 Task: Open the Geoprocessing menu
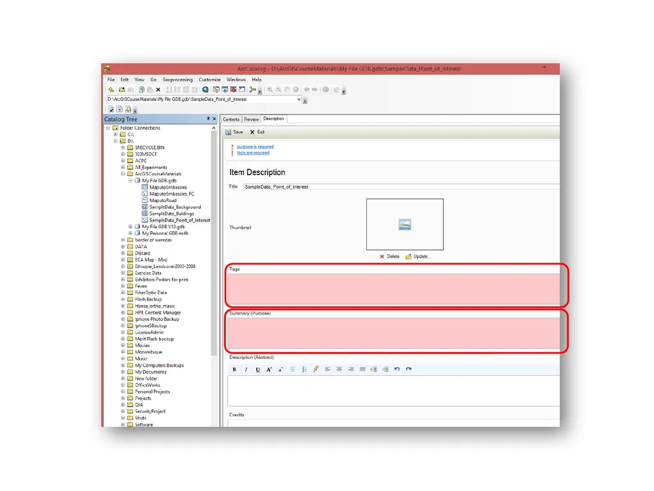[x=178, y=79]
